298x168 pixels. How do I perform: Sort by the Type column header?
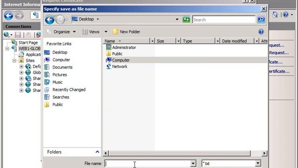click(198, 41)
